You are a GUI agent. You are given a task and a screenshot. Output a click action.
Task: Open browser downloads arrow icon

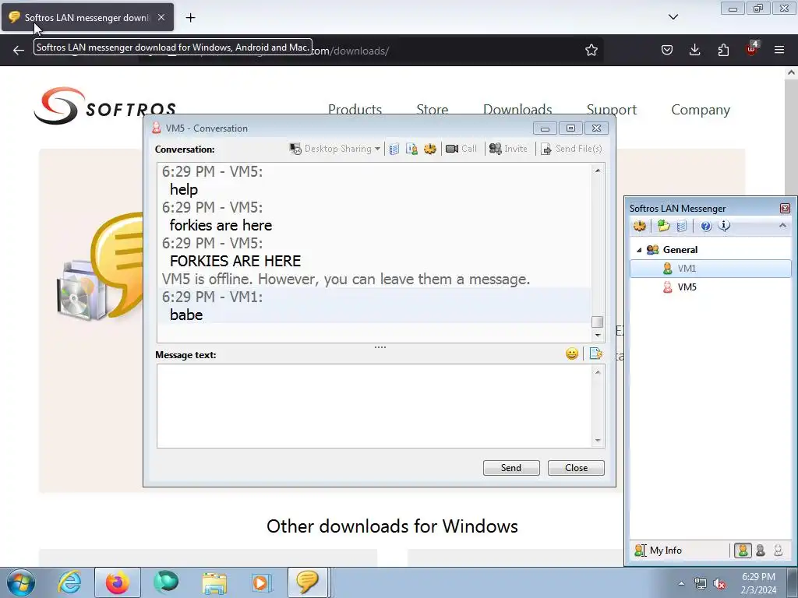point(694,50)
